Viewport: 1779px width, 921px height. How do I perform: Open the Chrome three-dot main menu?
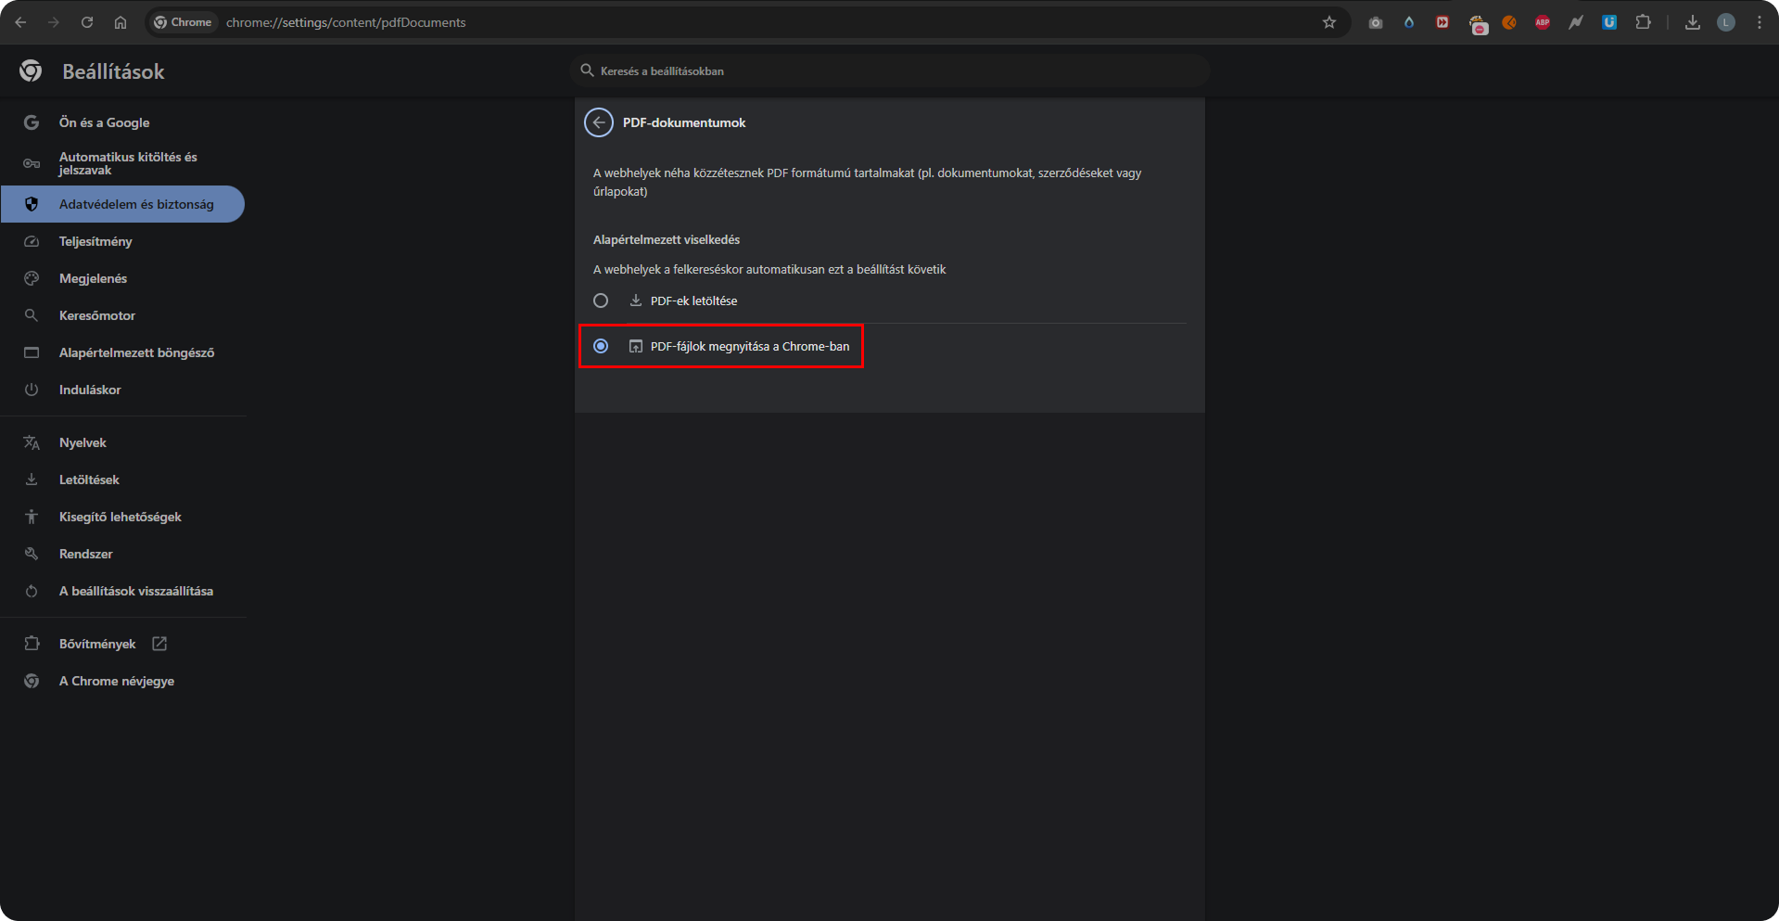pos(1760,22)
